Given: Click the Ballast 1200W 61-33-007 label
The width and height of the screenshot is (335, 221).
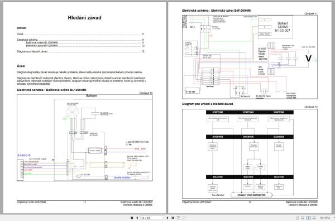Looking at the screenshot, I should tap(283, 27).
